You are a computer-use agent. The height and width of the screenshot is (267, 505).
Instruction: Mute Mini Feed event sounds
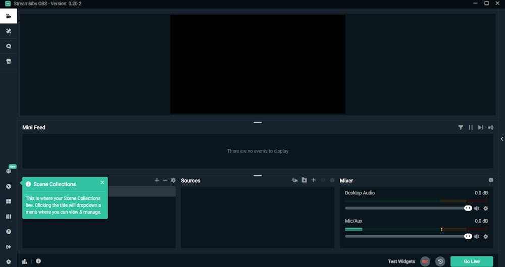pos(490,128)
